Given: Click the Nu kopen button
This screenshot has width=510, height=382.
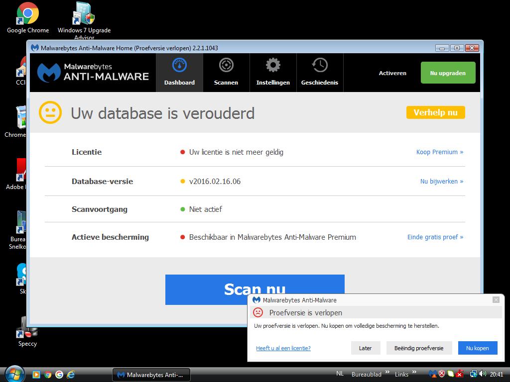Looking at the screenshot, I should click(x=478, y=348).
